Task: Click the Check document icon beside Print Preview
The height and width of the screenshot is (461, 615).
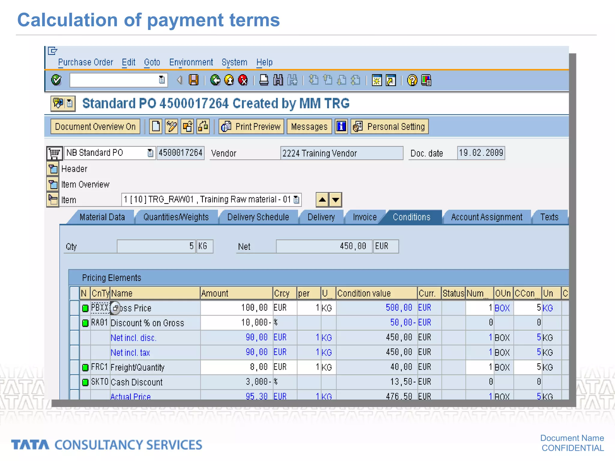Action: 203,126
